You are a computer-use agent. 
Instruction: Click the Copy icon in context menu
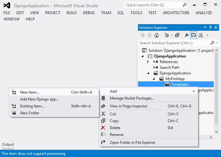coord(103,121)
